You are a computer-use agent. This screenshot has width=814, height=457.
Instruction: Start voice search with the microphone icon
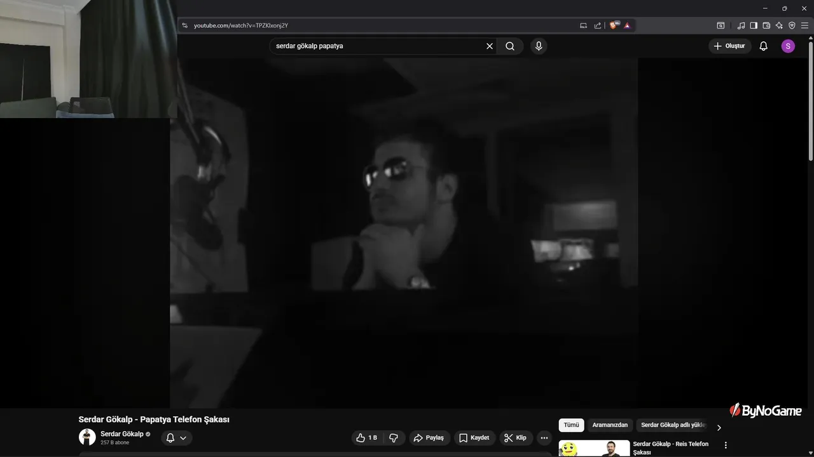[539, 46]
